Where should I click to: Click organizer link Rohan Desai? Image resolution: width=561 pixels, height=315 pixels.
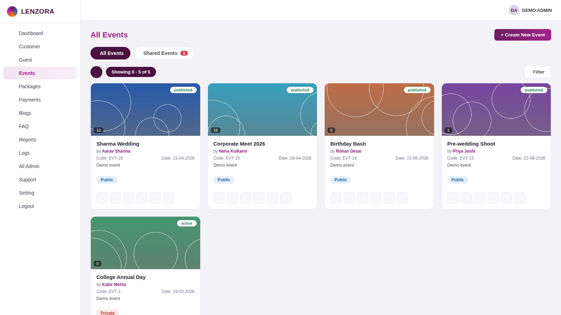(x=349, y=151)
